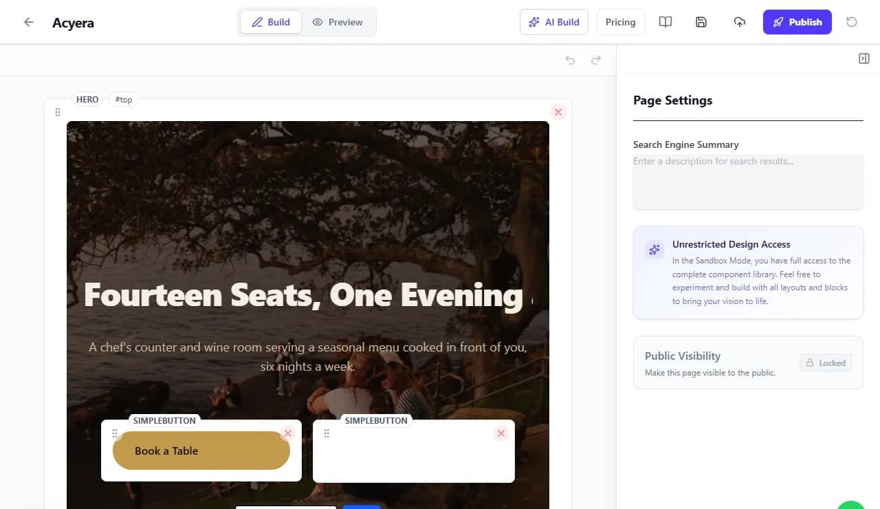Click the cloud upload icon
Viewport: 880px width, 509px height.
coord(740,22)
